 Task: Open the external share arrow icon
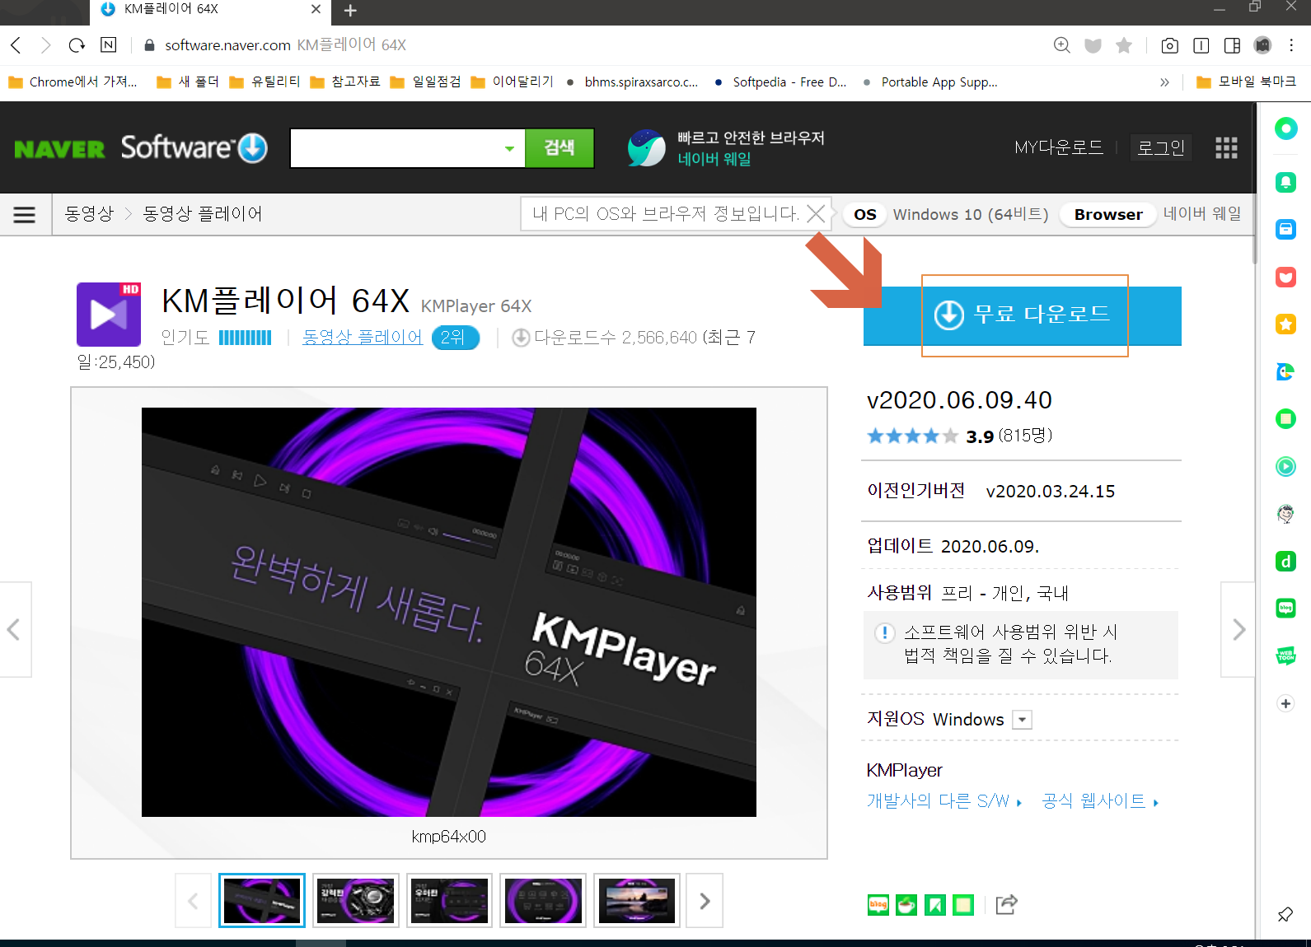click(1006, 904)
